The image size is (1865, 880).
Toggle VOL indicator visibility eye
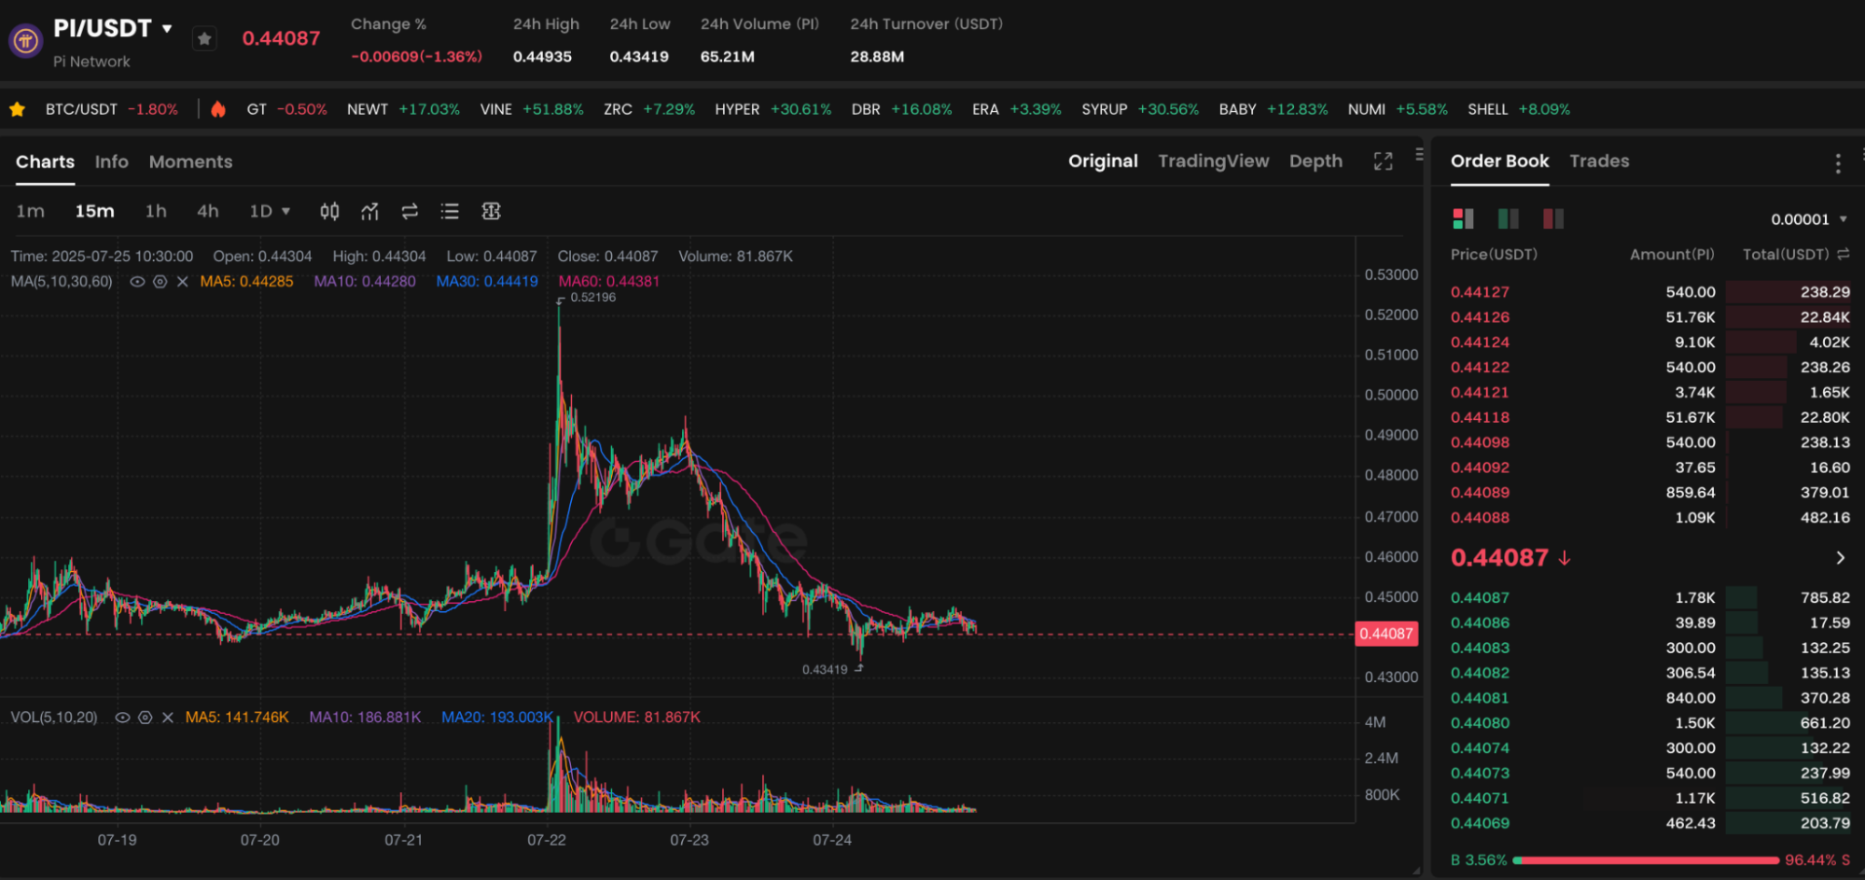tap(122, 717)
